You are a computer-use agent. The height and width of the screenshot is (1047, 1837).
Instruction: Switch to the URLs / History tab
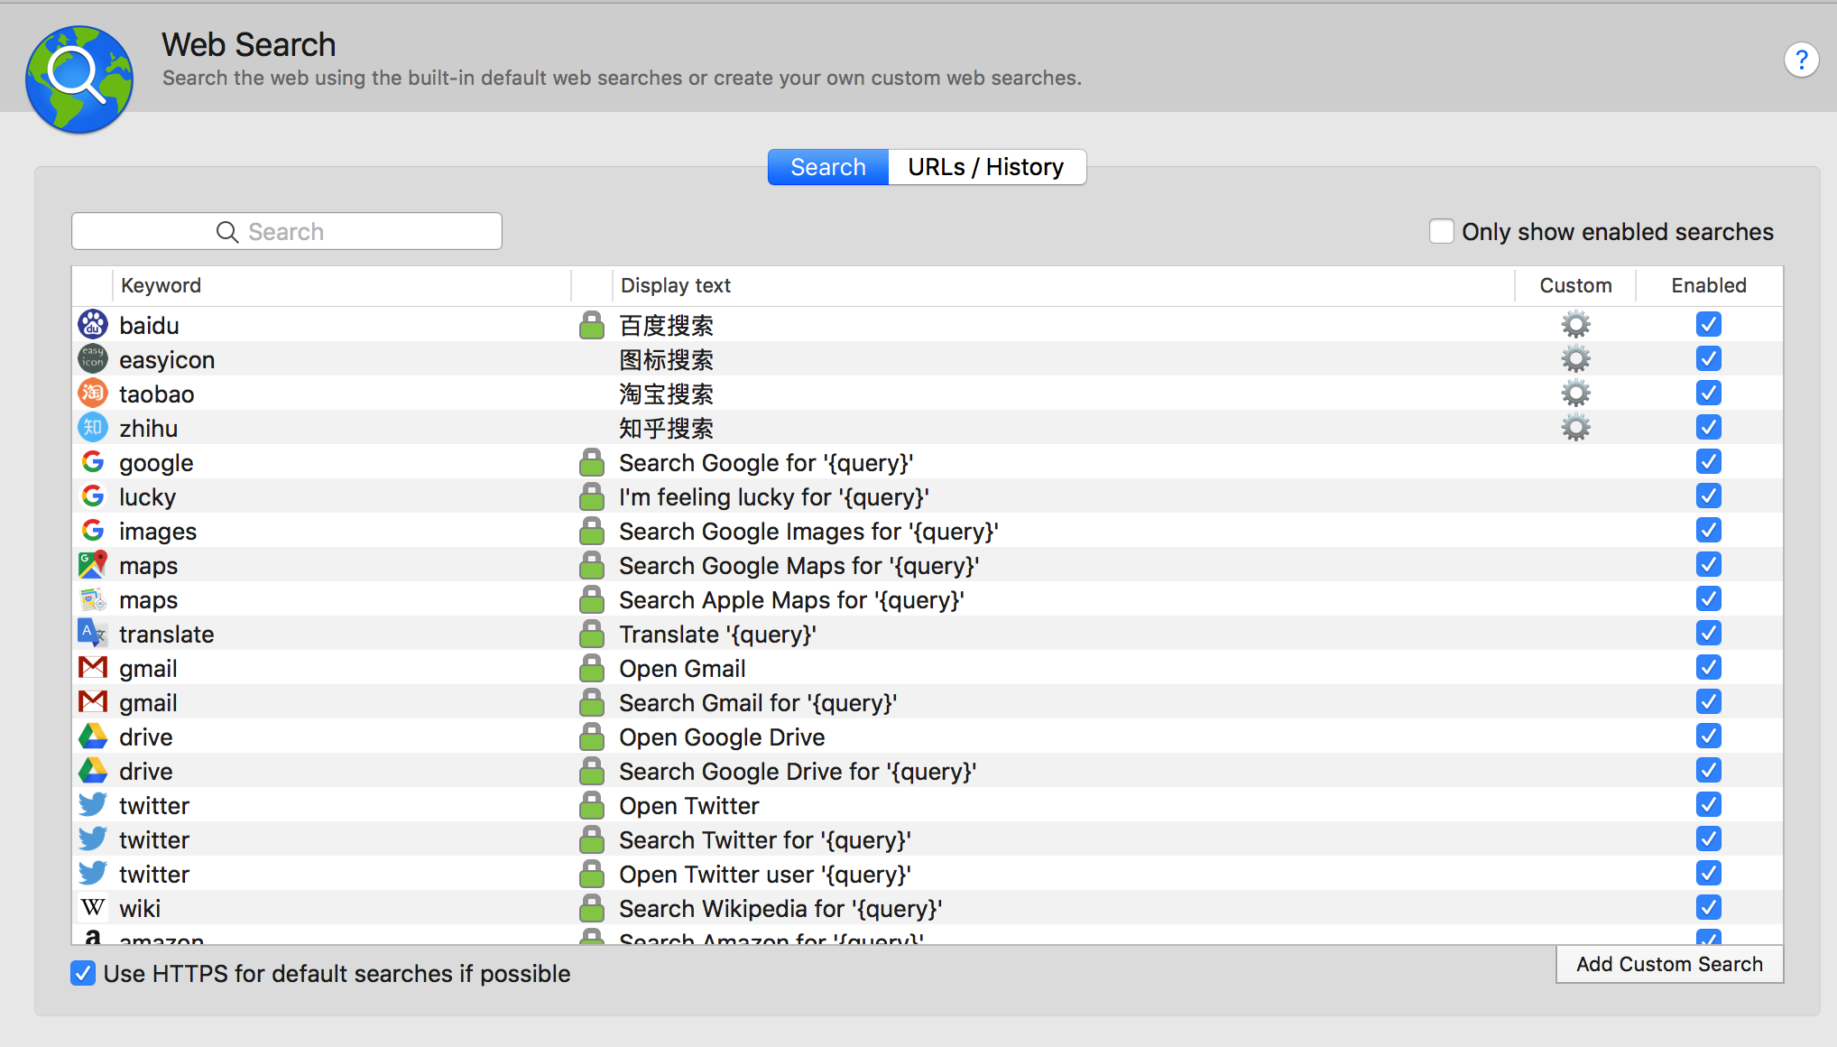[x=986, y=167]
